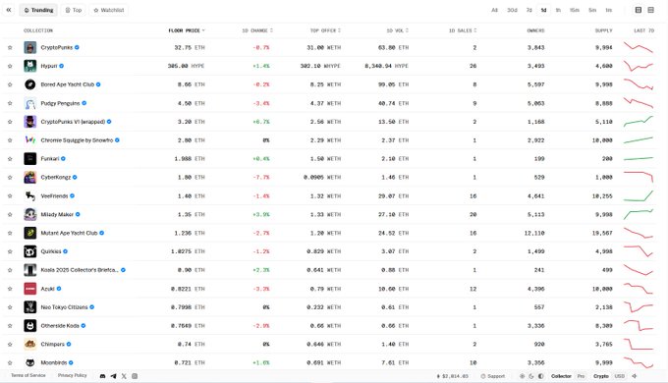Toggle the watchlist star for Neo Tokyo Citizens
Viewport: 668px width, 383px height.
tap(10, 307)
